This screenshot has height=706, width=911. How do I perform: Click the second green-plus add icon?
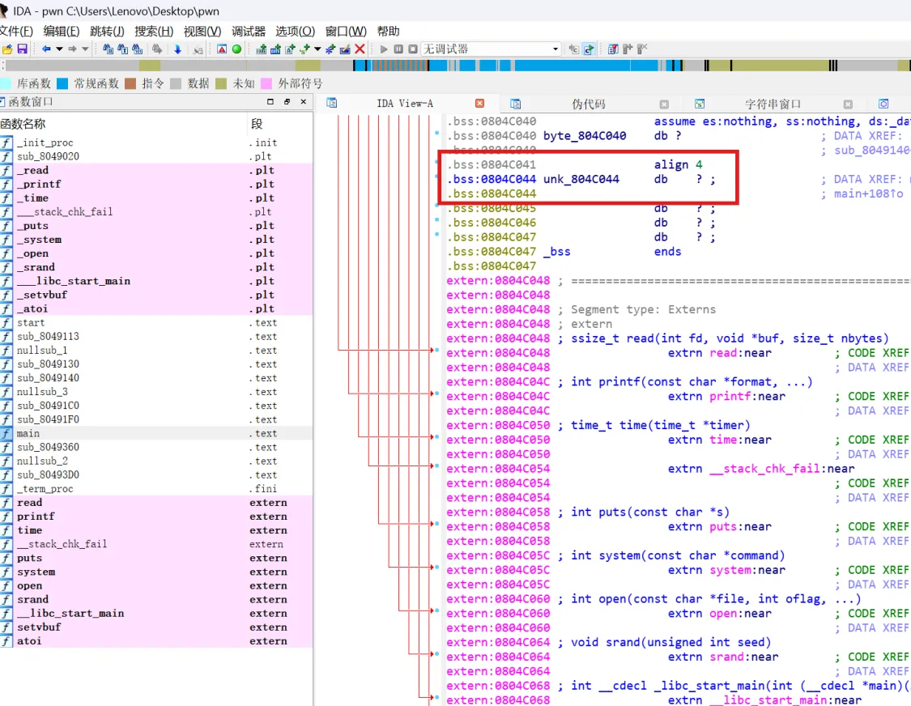pos(275,49)
